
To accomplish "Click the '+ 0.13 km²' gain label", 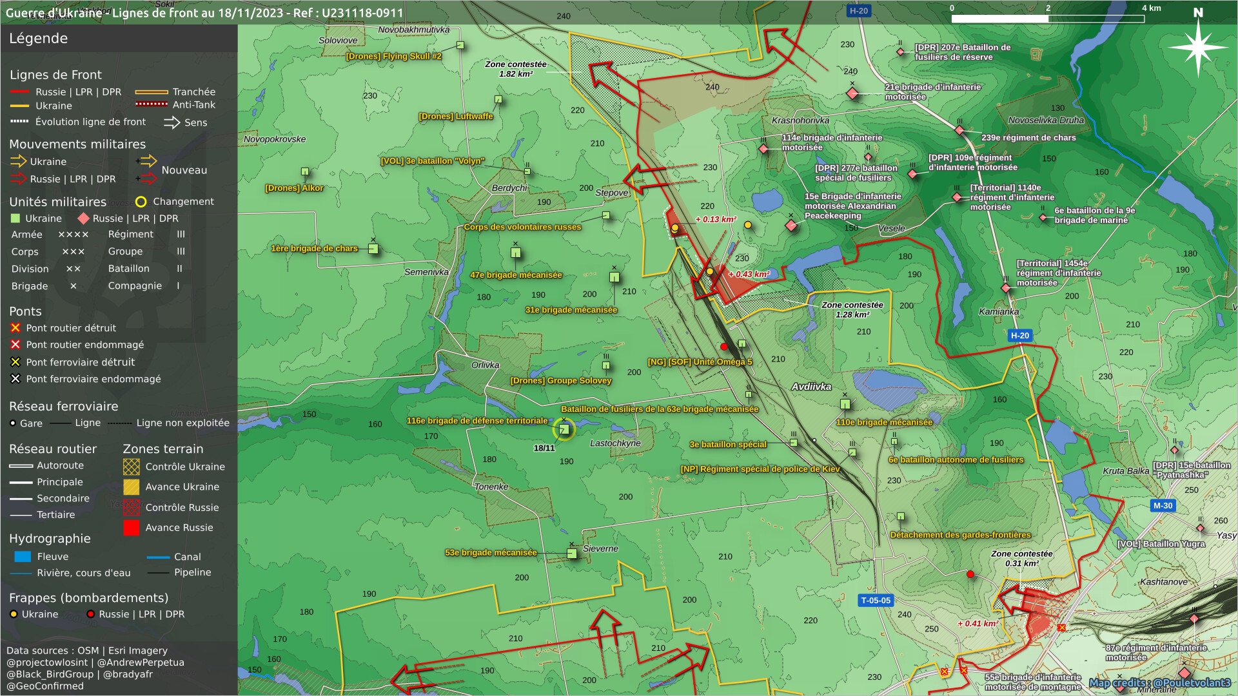I will click(x=716, y=219).
